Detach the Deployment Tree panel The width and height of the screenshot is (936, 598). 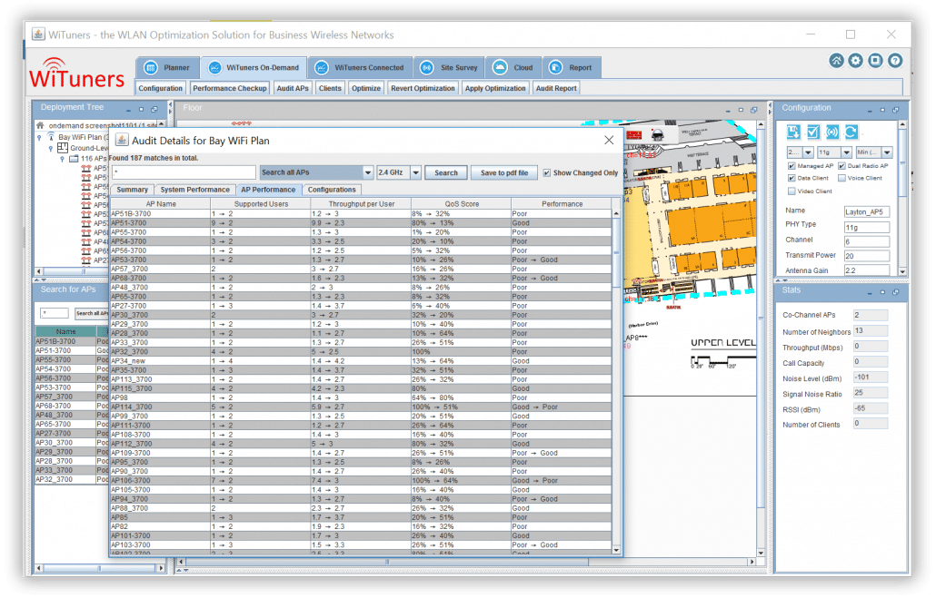pyautogui.click(x=154, y=110)
